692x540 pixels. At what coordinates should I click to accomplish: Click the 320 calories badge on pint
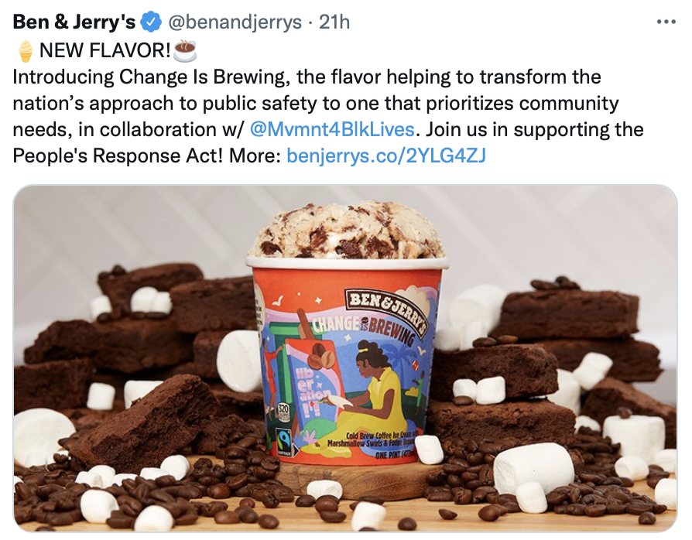click(282, 412)
